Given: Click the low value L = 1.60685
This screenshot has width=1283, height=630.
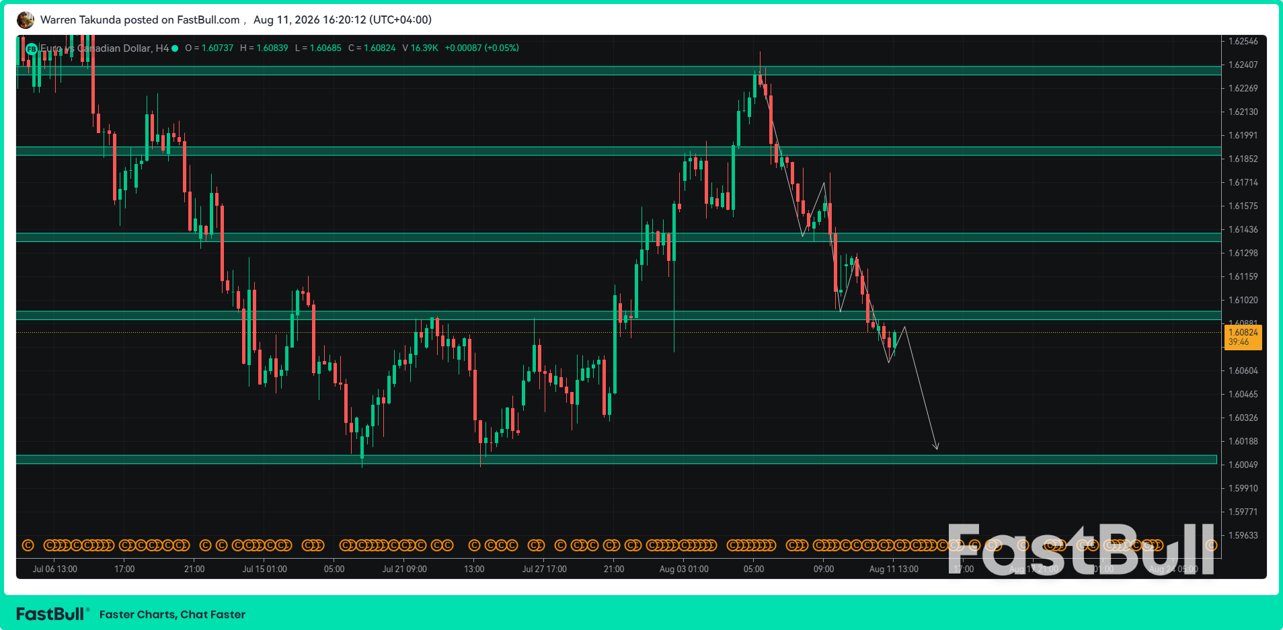Looking at the screenshot, I should tap(318, 48).
